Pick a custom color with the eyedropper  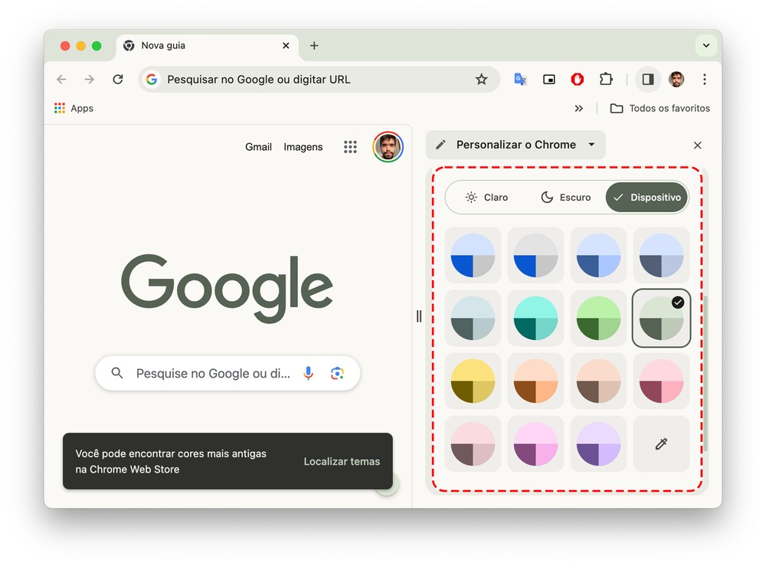pyautogui.click(x=661, y=444)
